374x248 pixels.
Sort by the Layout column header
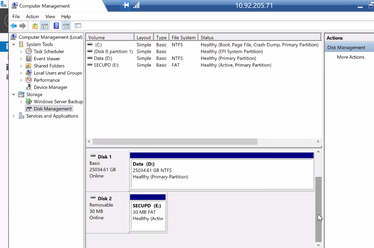point(144,37)
